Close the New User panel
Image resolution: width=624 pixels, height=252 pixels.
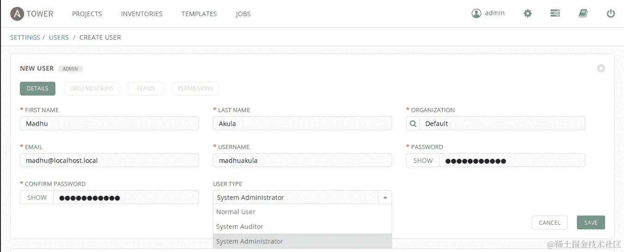tap(601, 68)
